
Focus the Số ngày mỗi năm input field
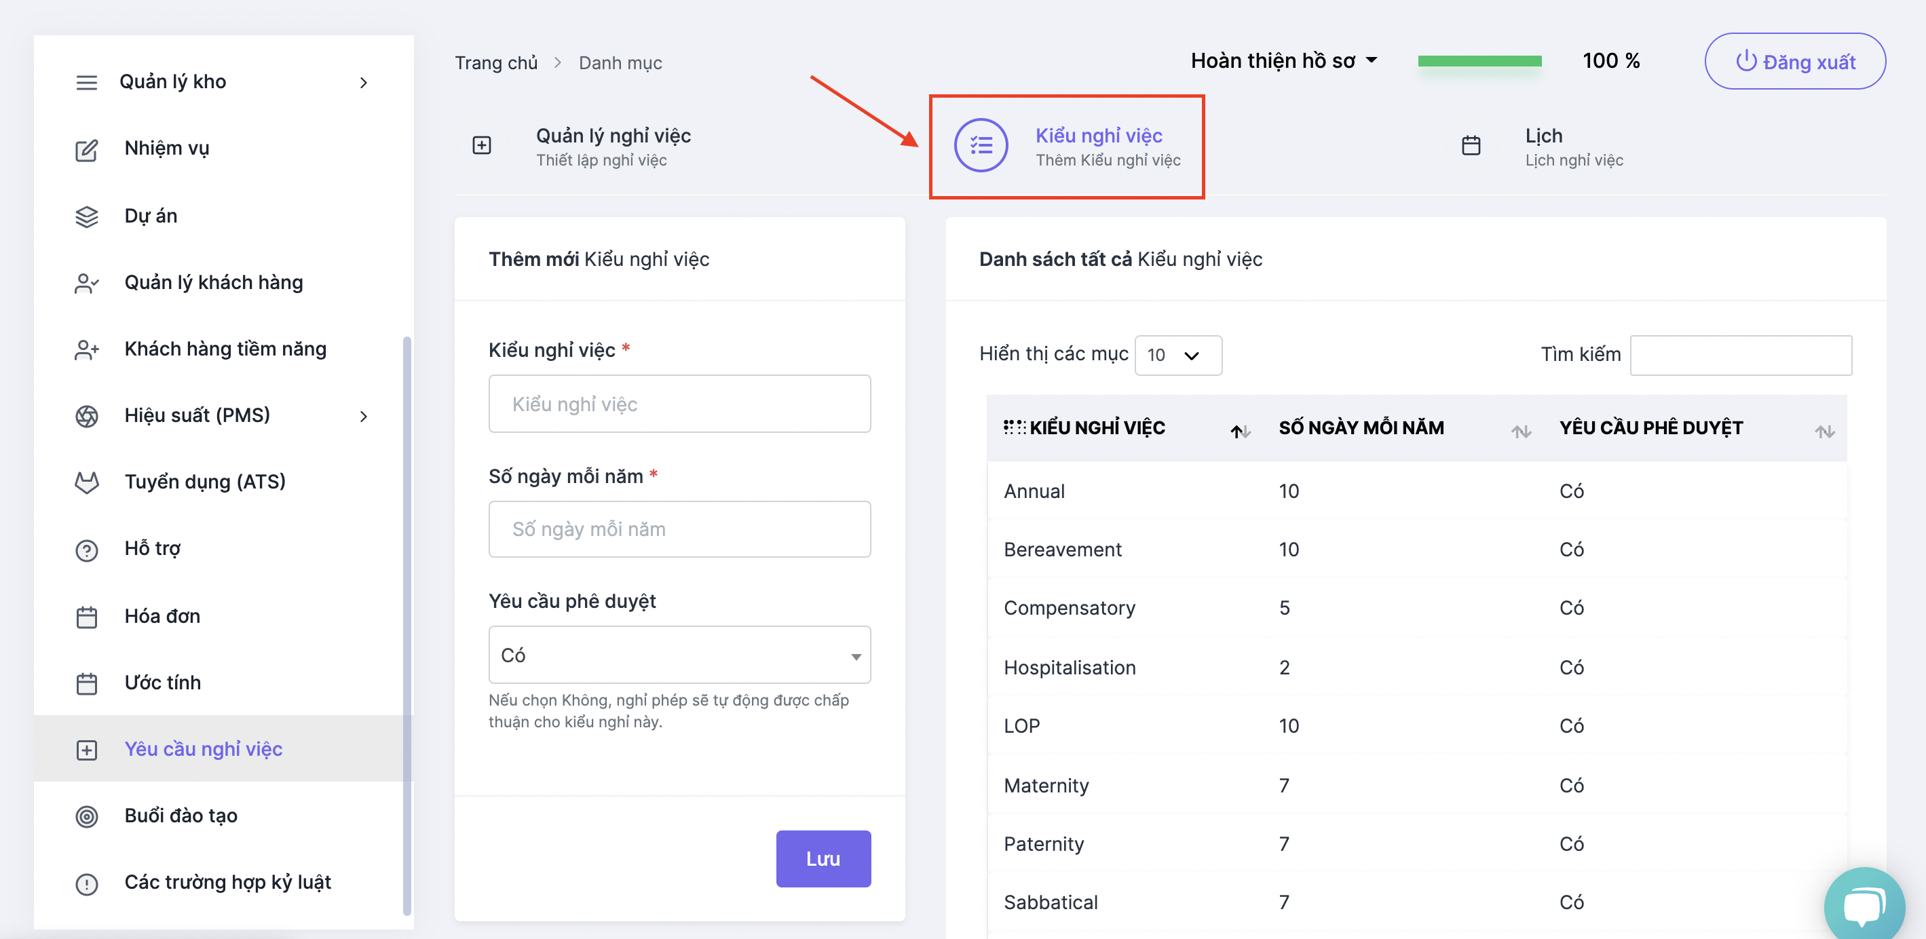[679, 529]
